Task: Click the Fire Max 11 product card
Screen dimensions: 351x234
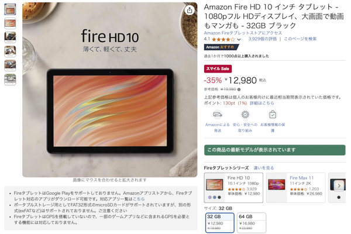Action: 295,188
